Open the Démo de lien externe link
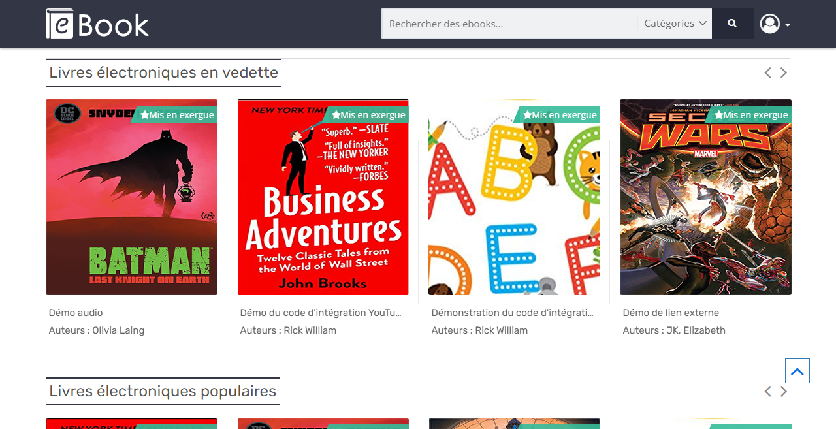This screenshot has height=429, width=836. [x=671, y=313]
